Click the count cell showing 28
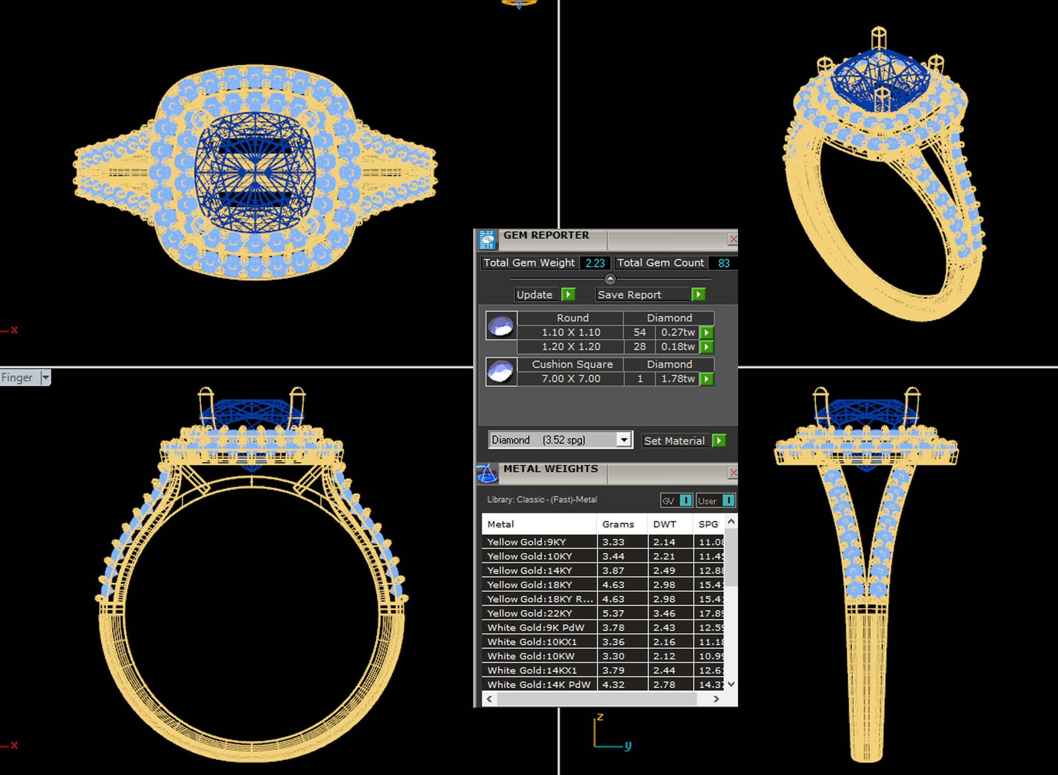 click(x=639, y=347)
